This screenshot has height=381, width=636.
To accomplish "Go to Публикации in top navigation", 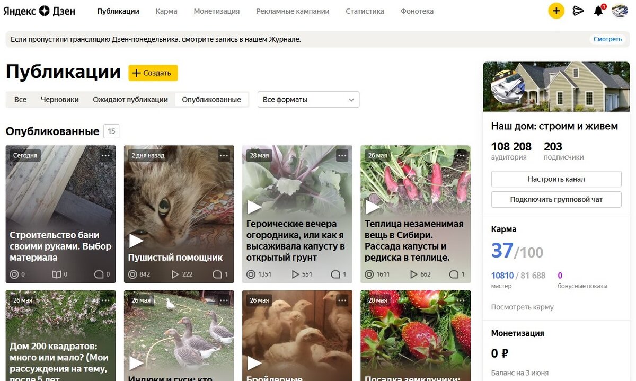I will click(118, 11).
